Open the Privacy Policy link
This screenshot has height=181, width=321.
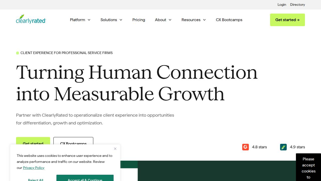click(x=34, y=168)
